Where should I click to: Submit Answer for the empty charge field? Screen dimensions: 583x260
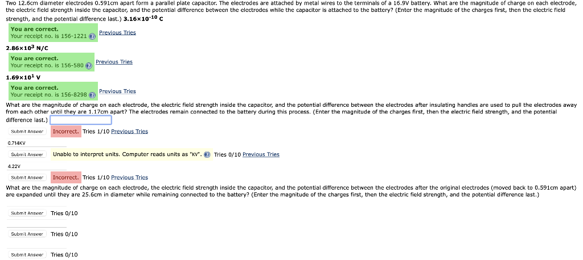pyautogui.click(x=27, y=131)
